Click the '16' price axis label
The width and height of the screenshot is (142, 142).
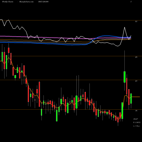tap(136, 110)
